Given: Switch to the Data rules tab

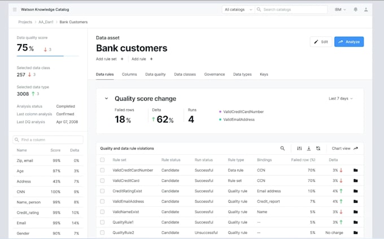Looking at the screenshot, I should pyautogui.click(x=104, y=74).
